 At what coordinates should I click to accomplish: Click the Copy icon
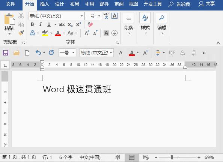pos(21,24)
